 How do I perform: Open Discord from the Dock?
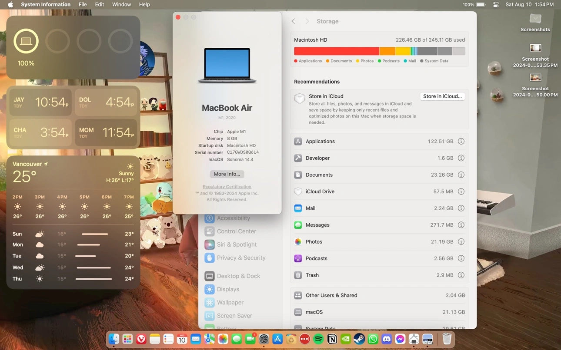387,339
